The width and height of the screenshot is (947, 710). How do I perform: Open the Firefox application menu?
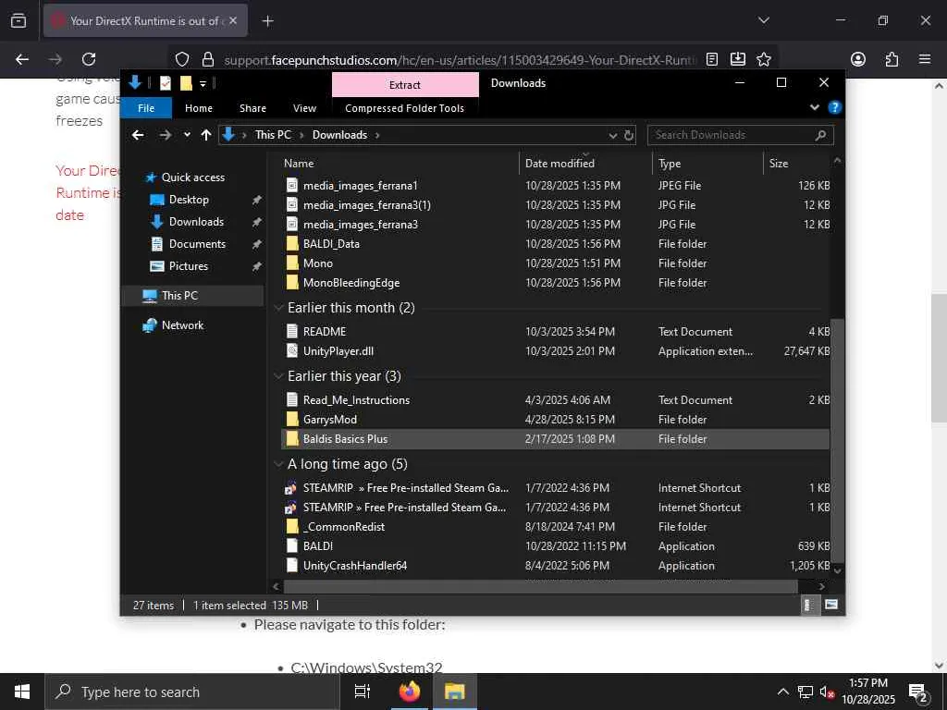924,59
